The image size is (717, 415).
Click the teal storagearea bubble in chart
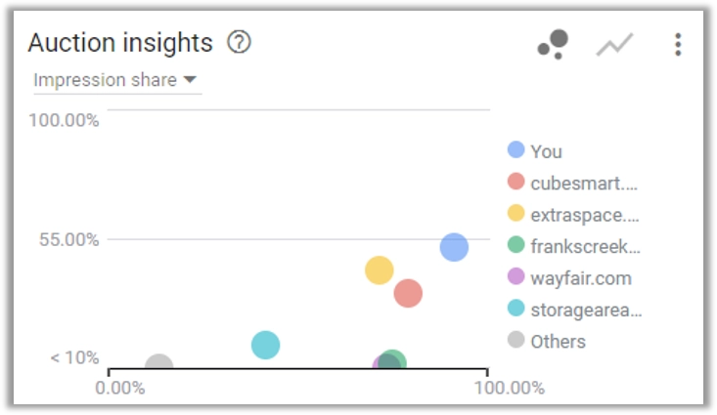click(265, 345)
